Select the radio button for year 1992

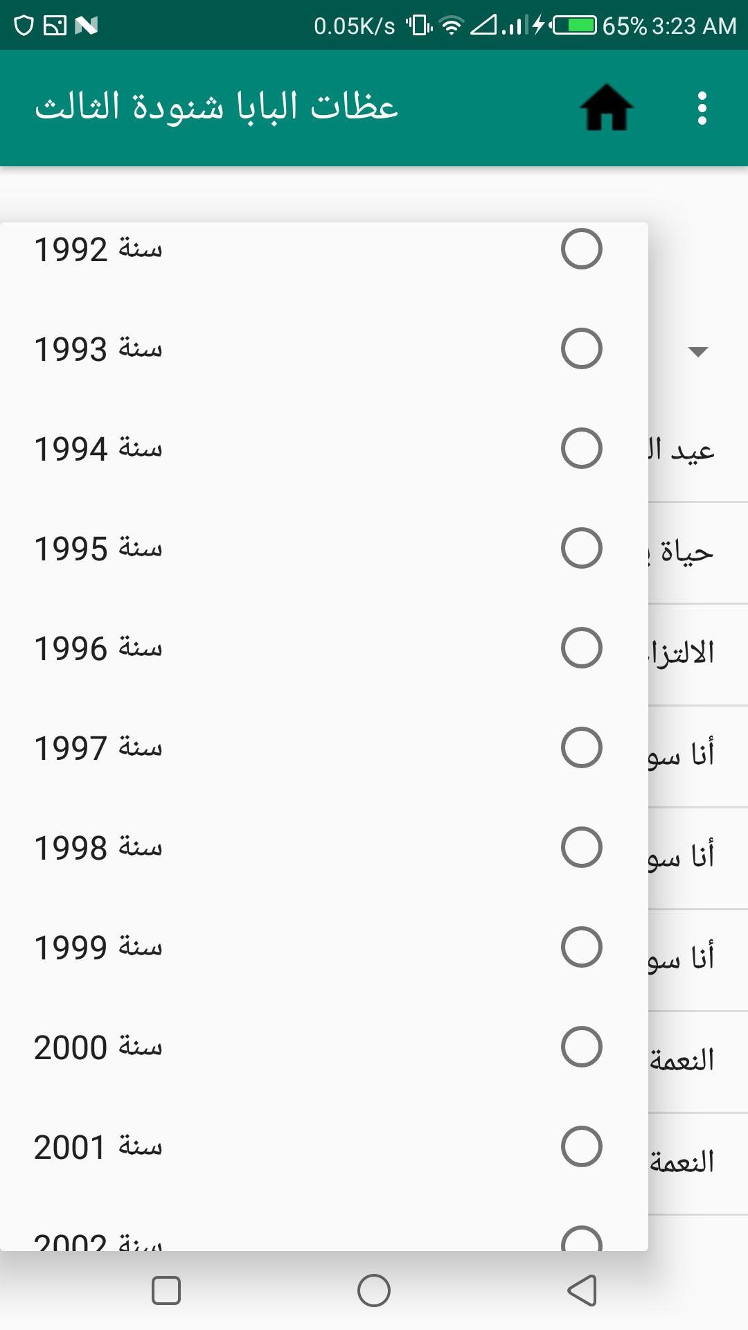[581, 249]
